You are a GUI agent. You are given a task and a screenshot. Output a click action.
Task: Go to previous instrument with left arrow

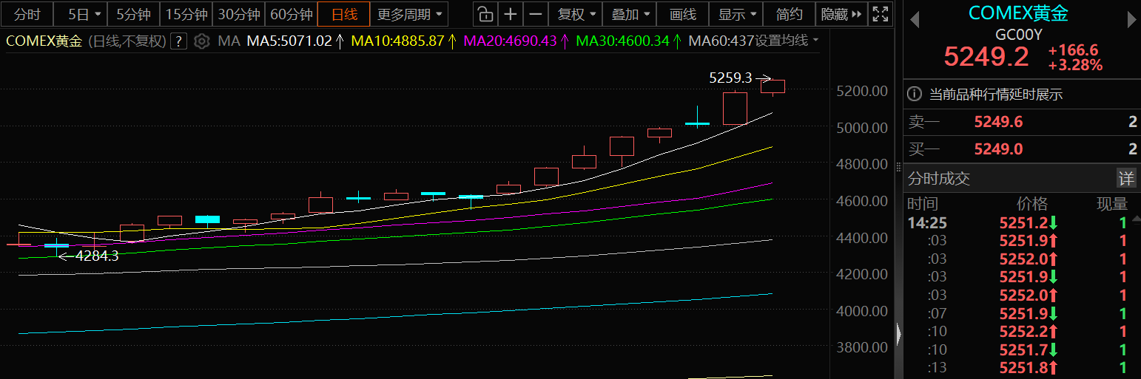[915, 20]
